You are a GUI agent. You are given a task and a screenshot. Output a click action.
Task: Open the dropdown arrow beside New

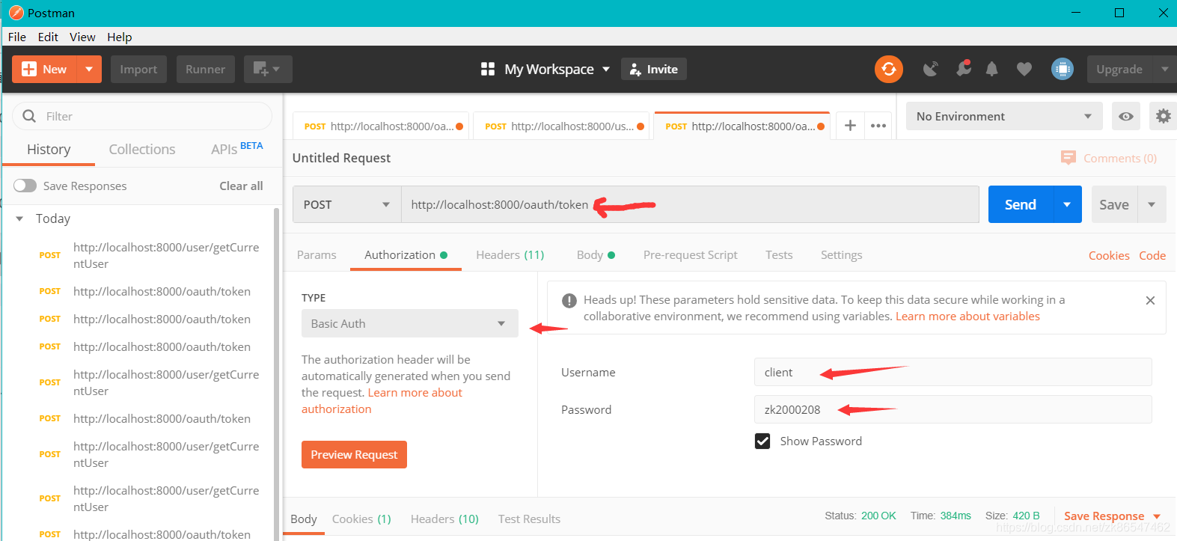coord(89,69)
